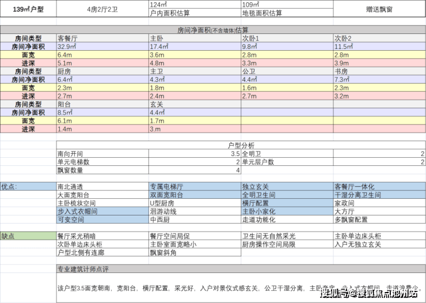This screenshot has height=303, width=426.
Task: Select the '厨房操作空间局限' cell
Action: click(287, 244)
